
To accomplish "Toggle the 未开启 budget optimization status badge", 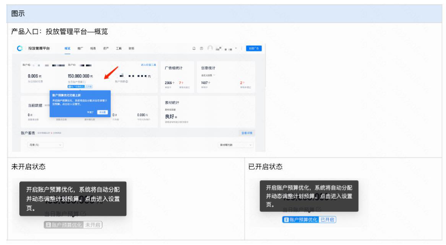I will click(93, 225).
